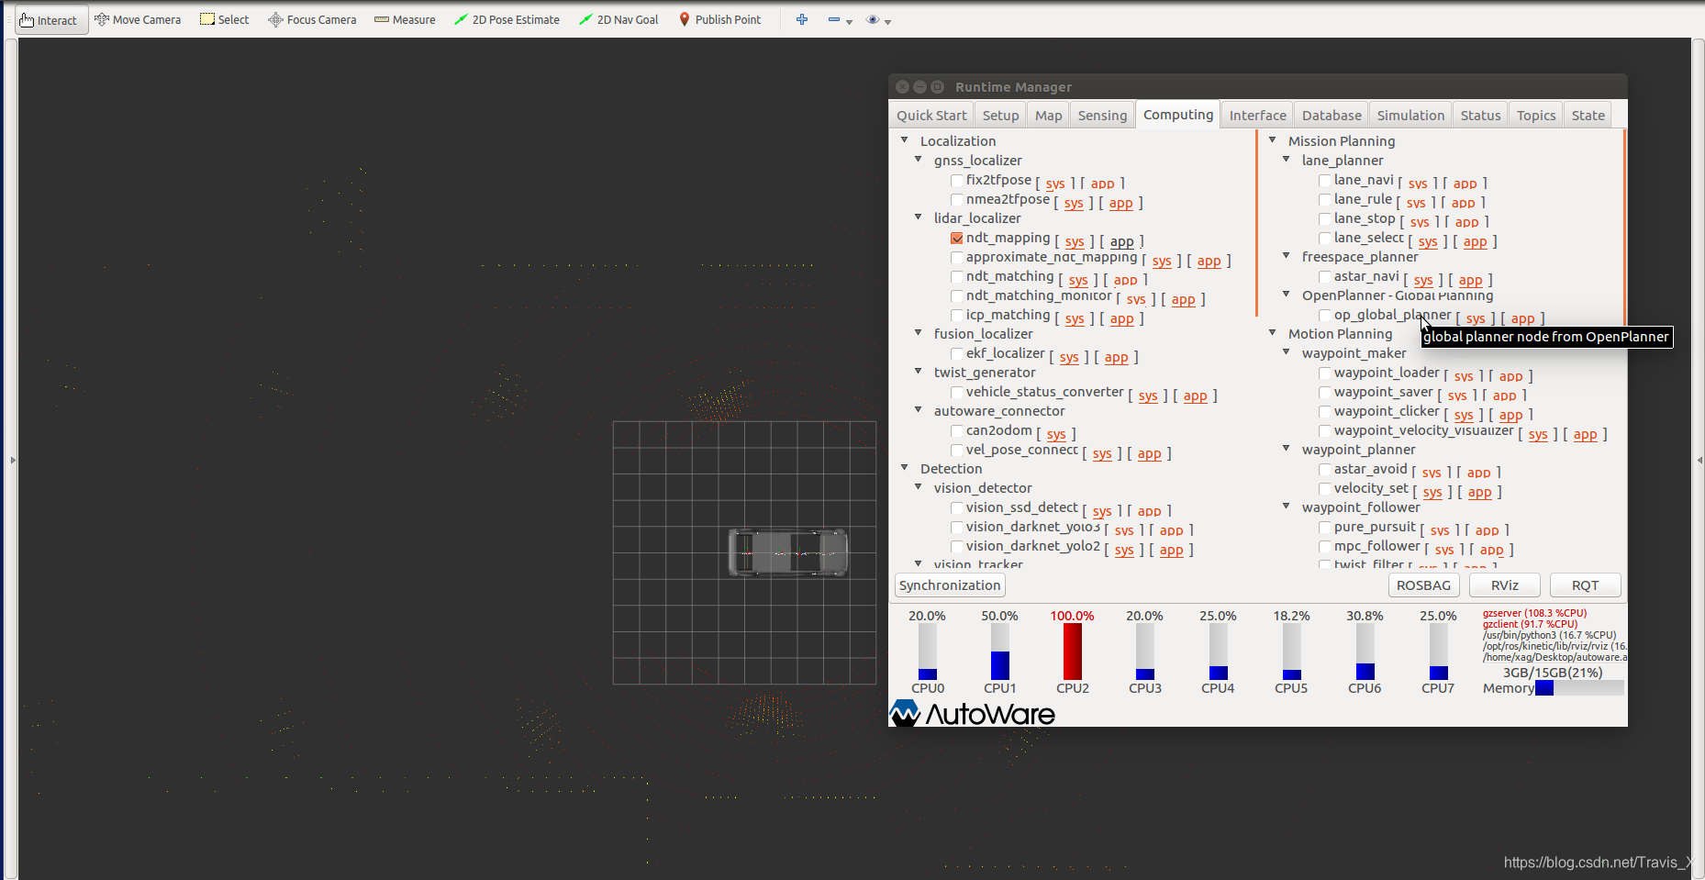Switch to the Quick Start tab
The height and width of the screenshot is (880, 1705).
pos(931,116)
